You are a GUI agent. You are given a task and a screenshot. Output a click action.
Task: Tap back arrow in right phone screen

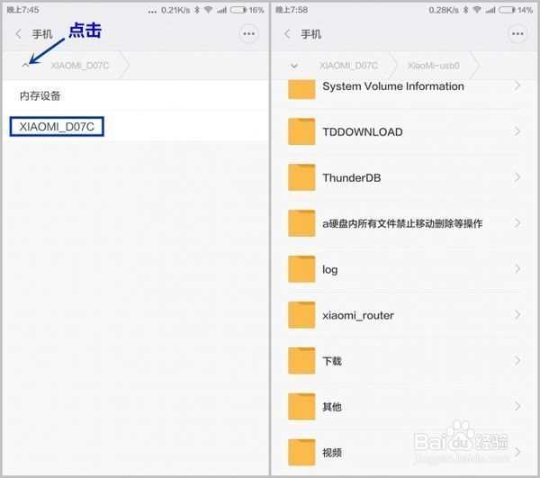point(287,33)
